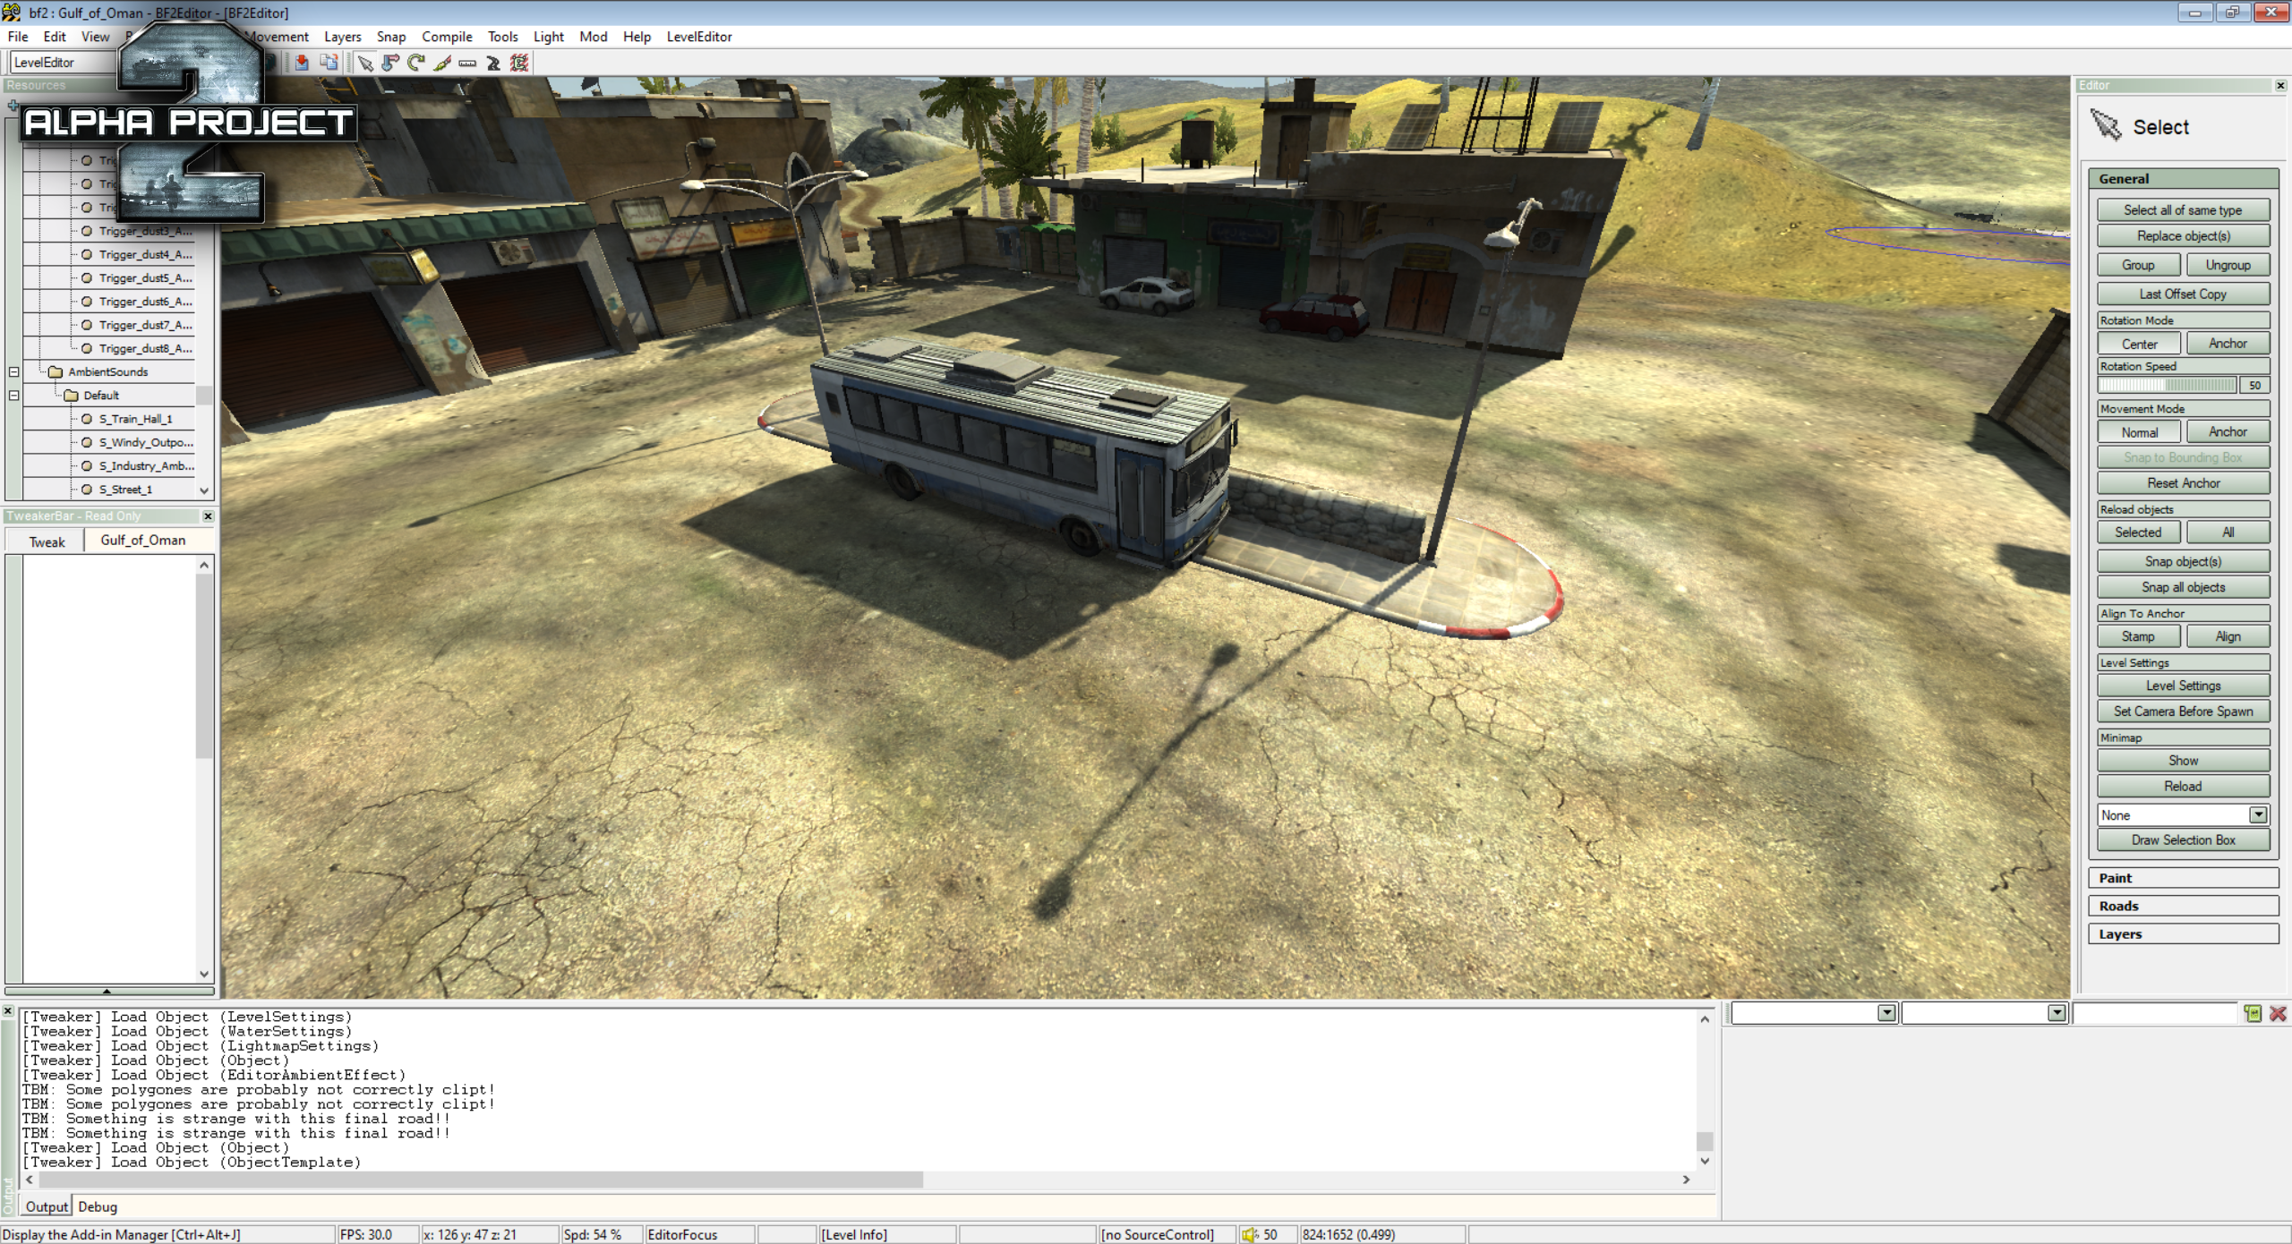This screenshot has width=2292, height=1244.
Task: Click Select all of same type button
Action: click(2183, 210)
